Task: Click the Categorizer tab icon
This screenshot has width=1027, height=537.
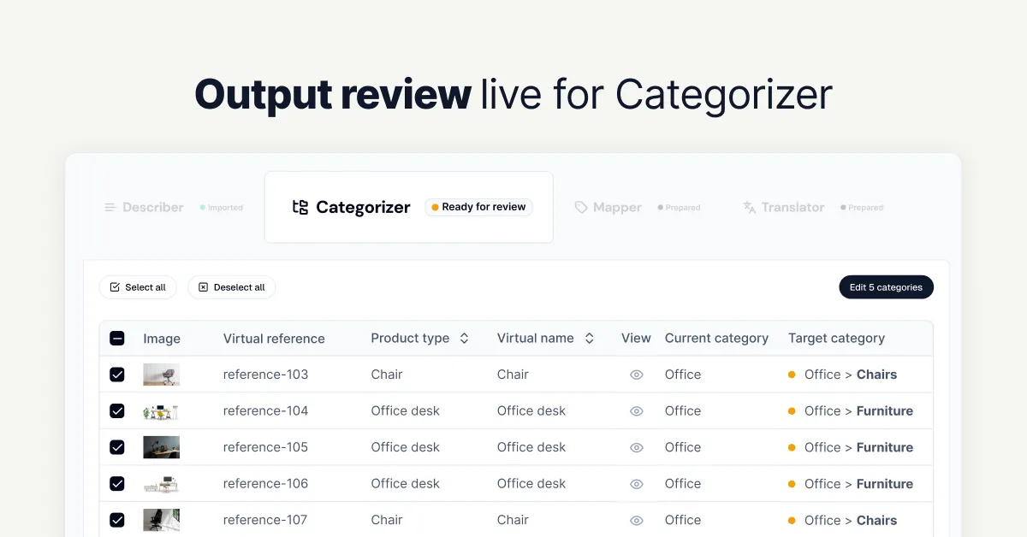Action: coord(300,207)
